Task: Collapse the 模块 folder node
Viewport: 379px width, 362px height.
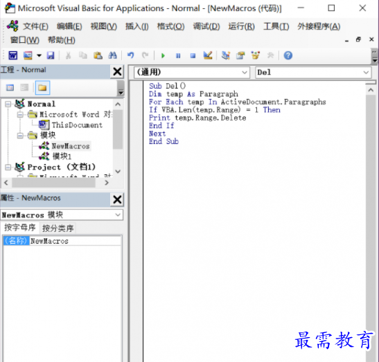Action: pos(20,136)
